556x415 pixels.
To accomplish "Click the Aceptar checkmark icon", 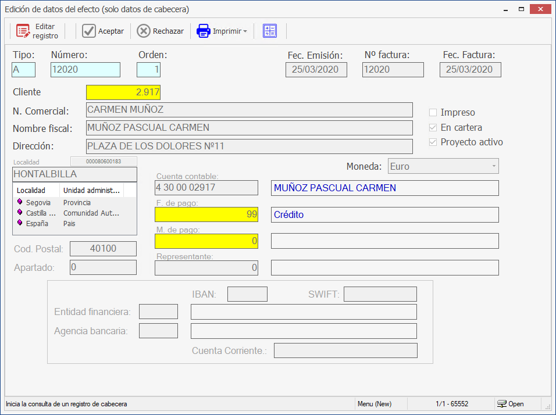I will point(89,31).
